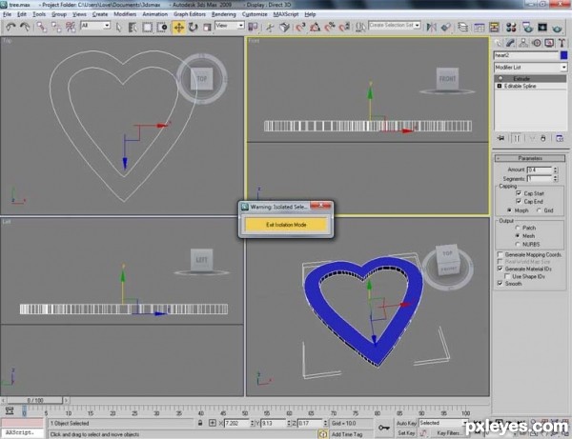This screenshot has width=572, height=439.
Task: Toggle the Extrude modifier lightbulb
Action: (x=500, y=78)
